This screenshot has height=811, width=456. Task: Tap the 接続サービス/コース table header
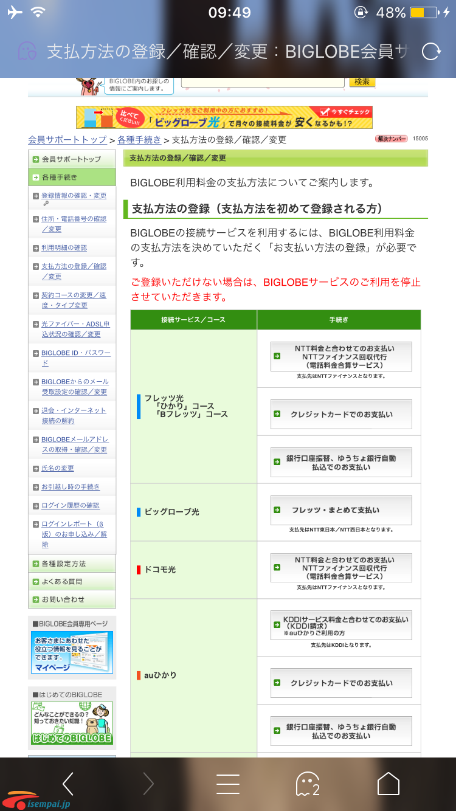(193, 320)
